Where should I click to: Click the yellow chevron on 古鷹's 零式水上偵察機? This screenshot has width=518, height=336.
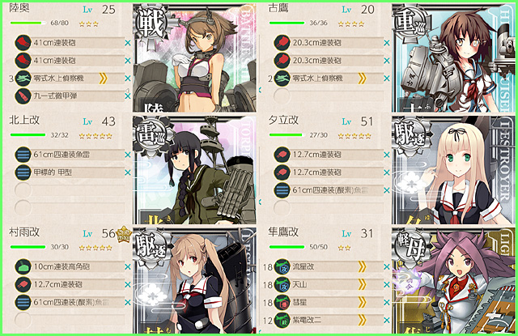tap(362, 79)
